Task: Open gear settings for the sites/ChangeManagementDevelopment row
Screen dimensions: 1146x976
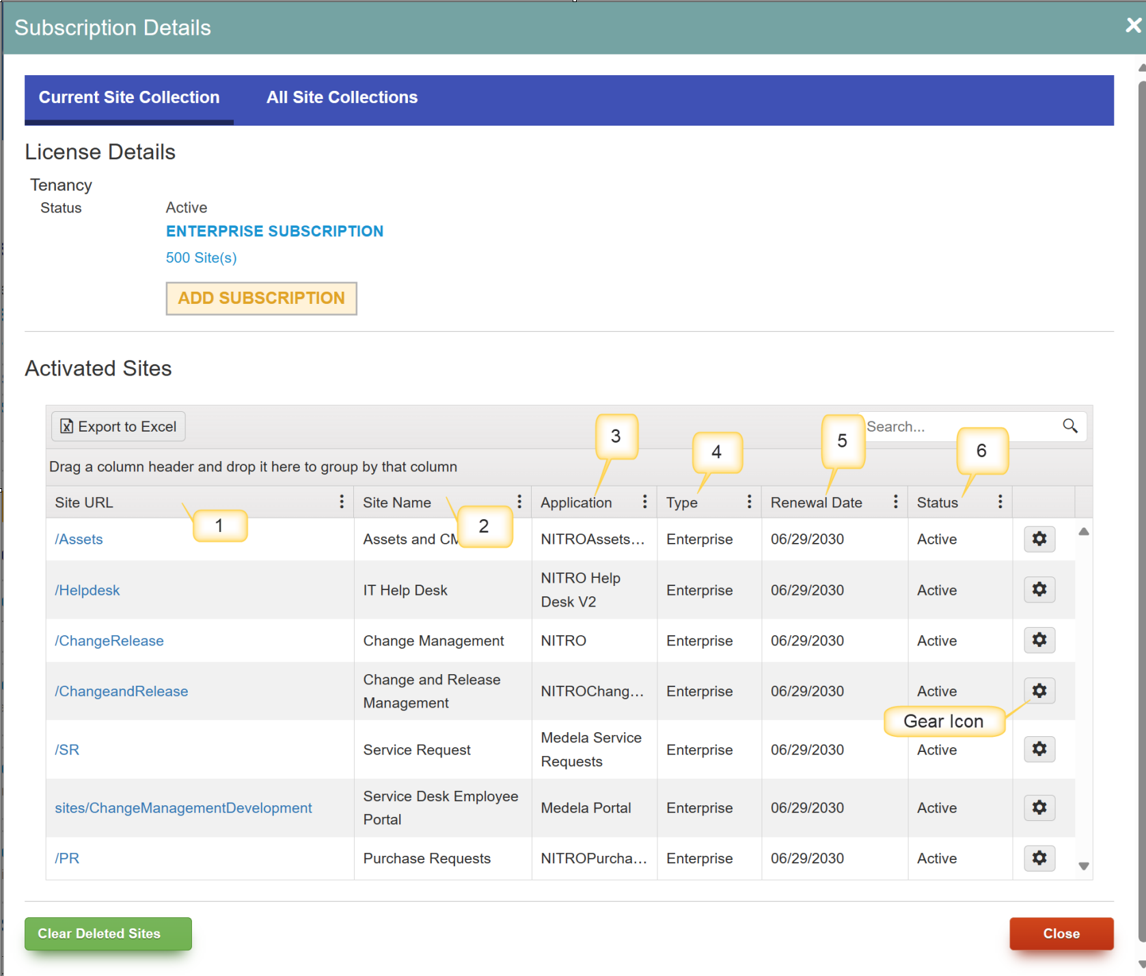Action: [1039, 807]
